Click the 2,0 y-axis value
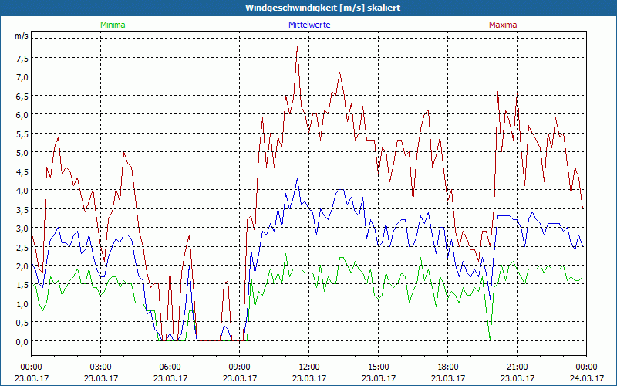This screenshot has width=617, height=386. pyautogui.click(x=22, y=266)
